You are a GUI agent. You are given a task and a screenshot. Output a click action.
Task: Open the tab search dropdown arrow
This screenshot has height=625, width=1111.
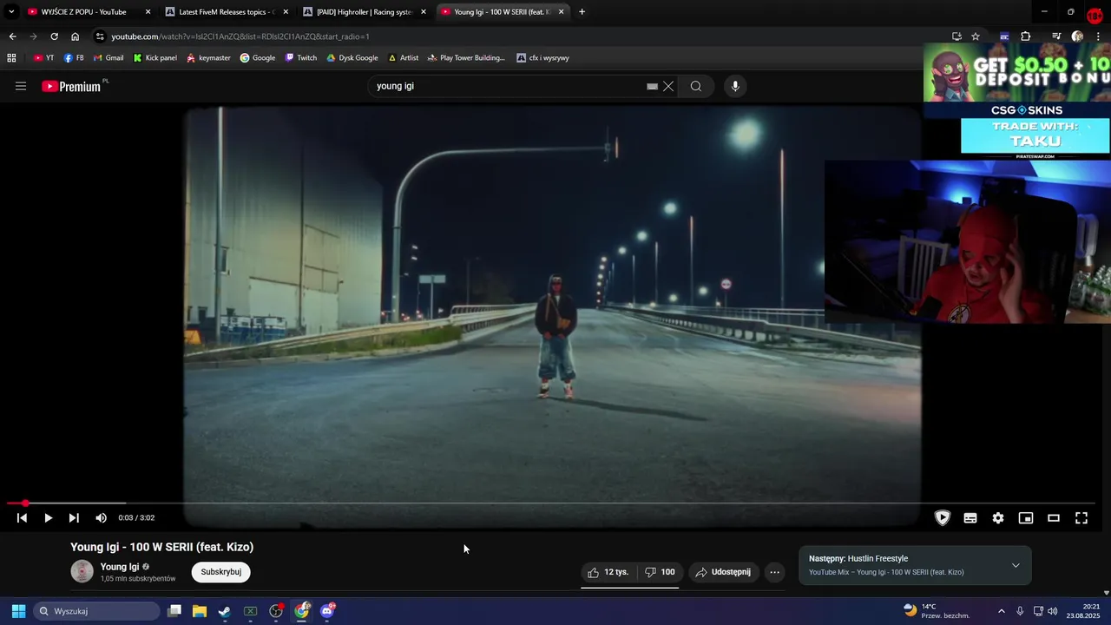[x=11, y=12]
